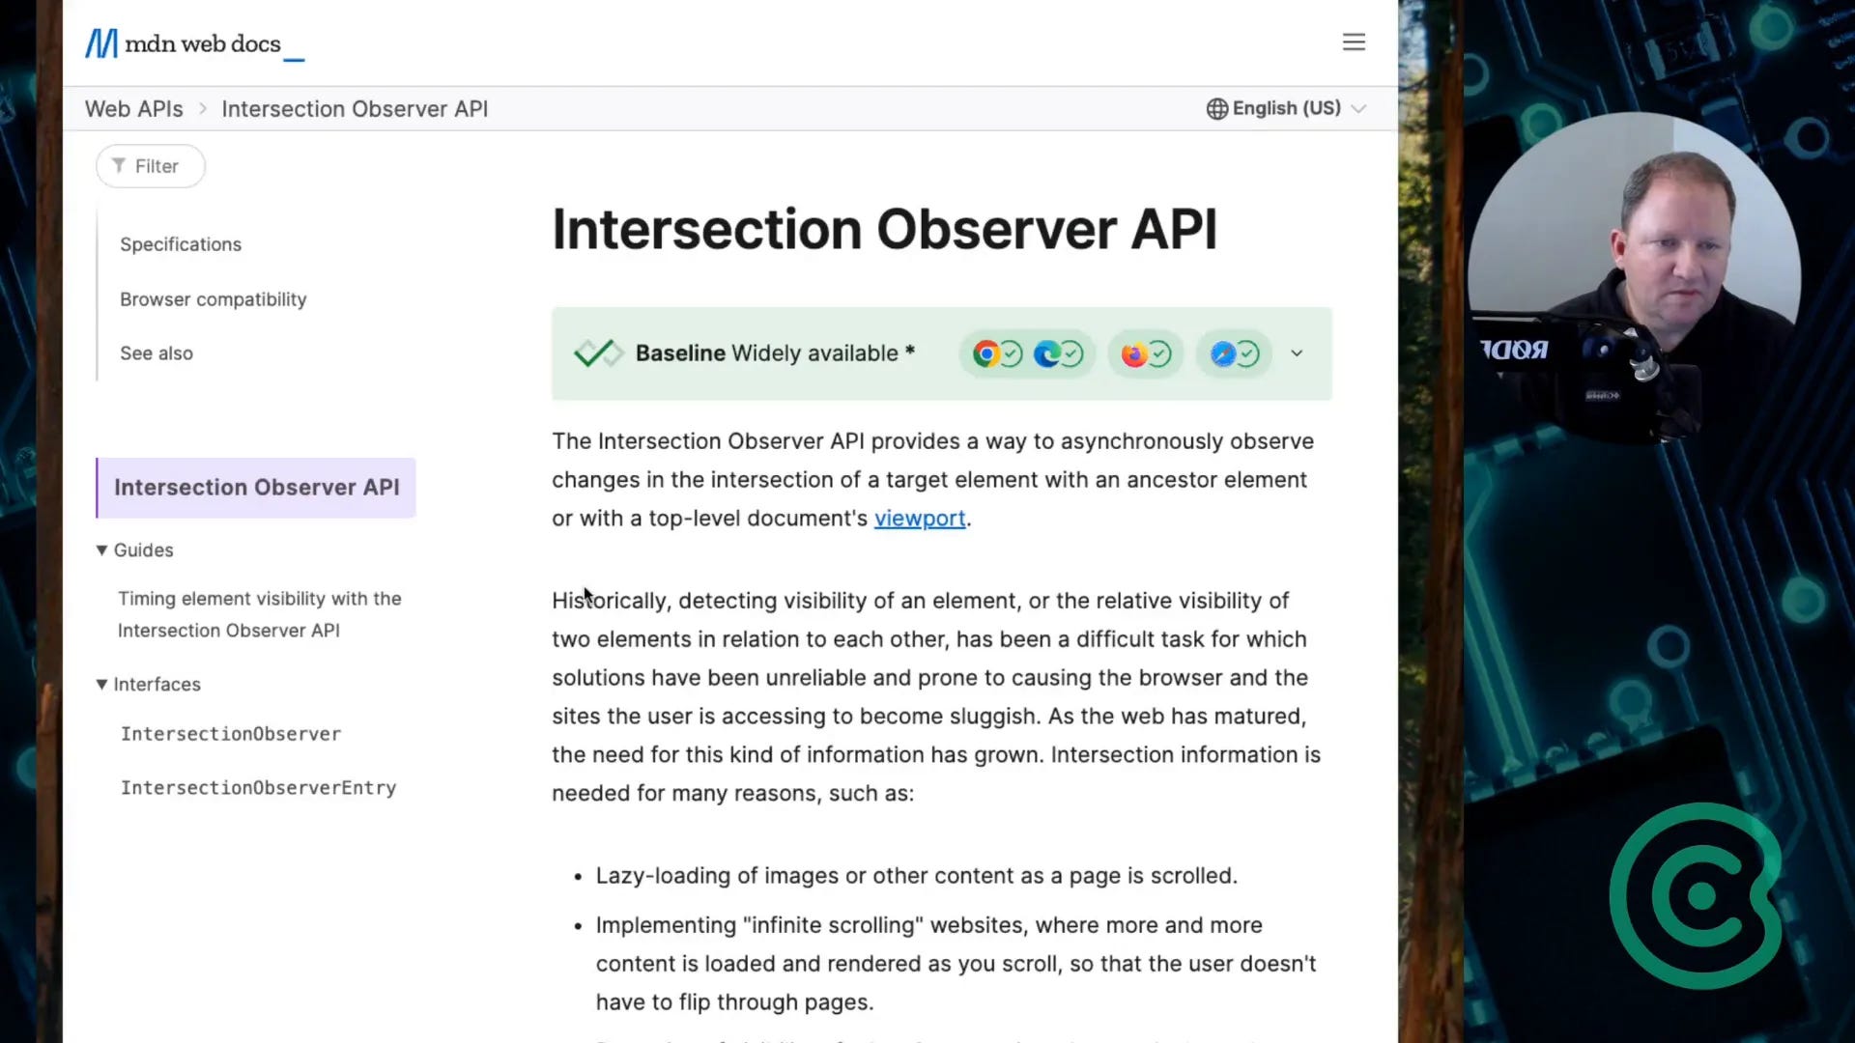Image resolution: width=1855 pixels, height=1043 pixels.
Task: Click the MDN logo icon
Action: pyautogui.click(x=101, y=43)
